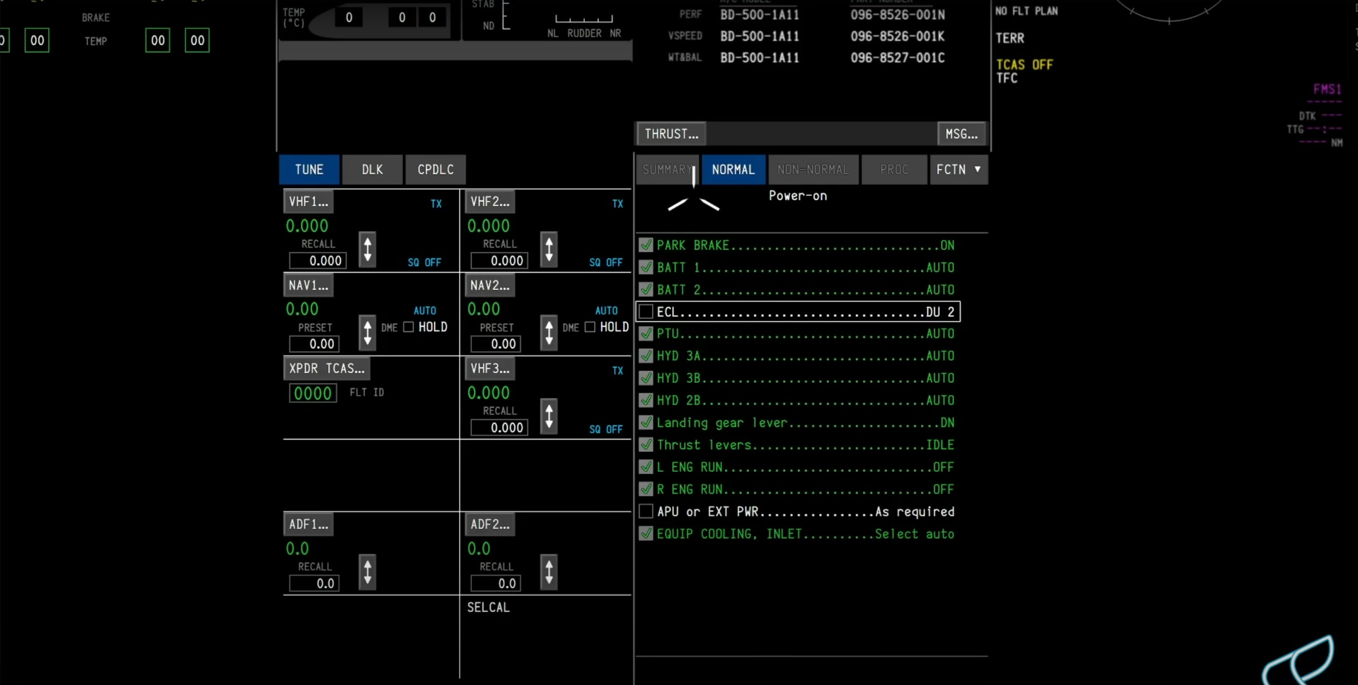This screenshot has width=1358, height=685.
Task: Toggle NAV2 DME HOLD checkbox
Action: tap(590, 327)
